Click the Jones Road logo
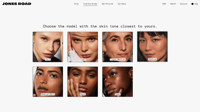 (x=17, y=4)
